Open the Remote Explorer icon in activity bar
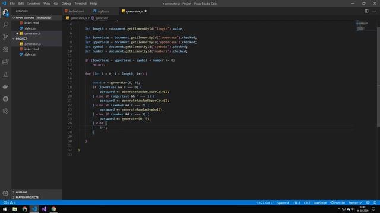 (5, 111)
